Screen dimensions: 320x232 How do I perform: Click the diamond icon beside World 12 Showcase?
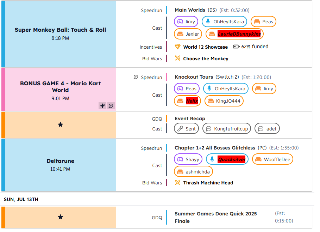tap(177, 47)
